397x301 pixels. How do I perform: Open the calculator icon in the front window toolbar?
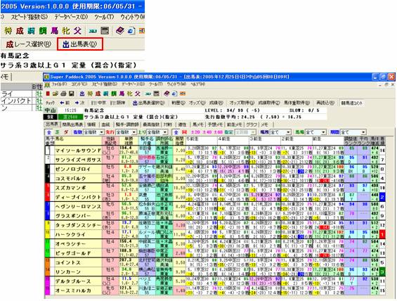(157, 94)
